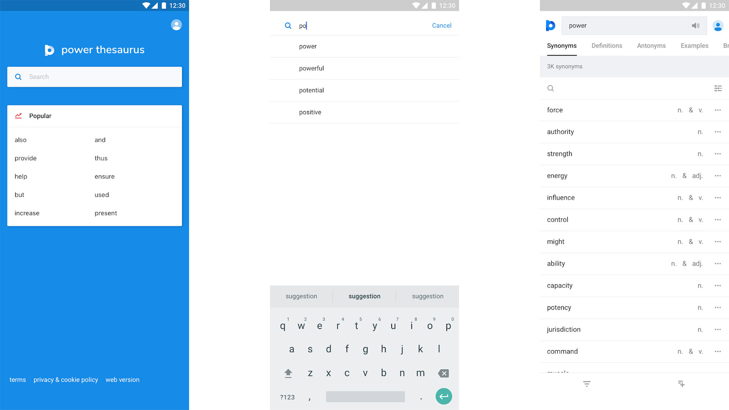
Task: Click the search magnifier in synonyms panel
Action: point(551,88)
